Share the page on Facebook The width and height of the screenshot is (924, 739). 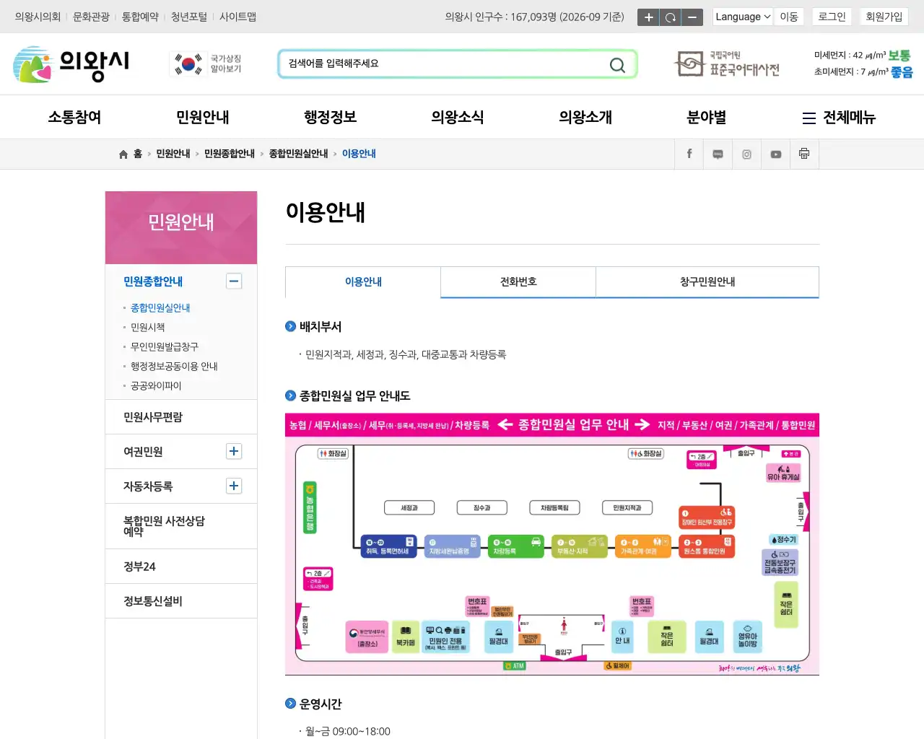(x=689, y=154)
